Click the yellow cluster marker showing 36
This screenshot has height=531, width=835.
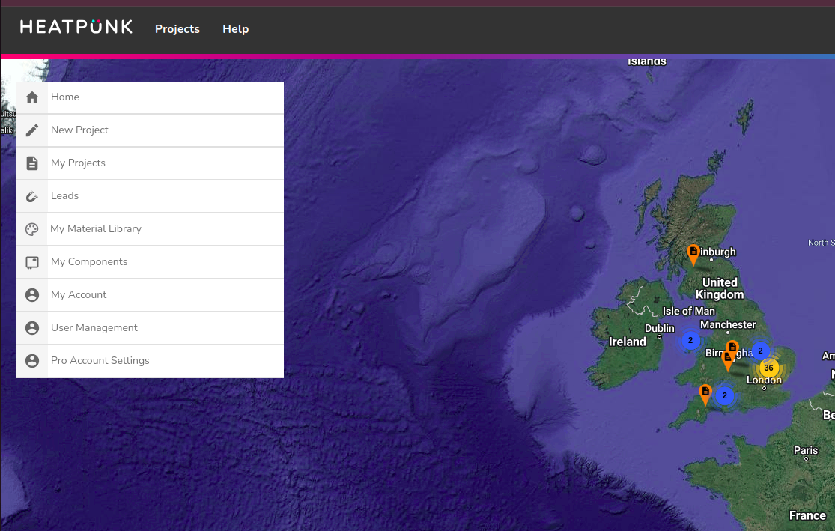click(768, 368)
